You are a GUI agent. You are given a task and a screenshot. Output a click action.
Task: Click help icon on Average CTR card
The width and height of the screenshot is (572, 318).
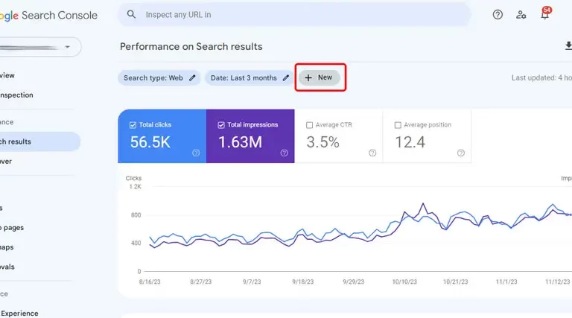click(x=372, y=153)
